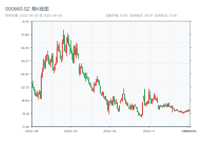Click the period high label 区间高点: 39.09
The width and height of the screenshot is (211, 158).
click(x=141, y=16)
